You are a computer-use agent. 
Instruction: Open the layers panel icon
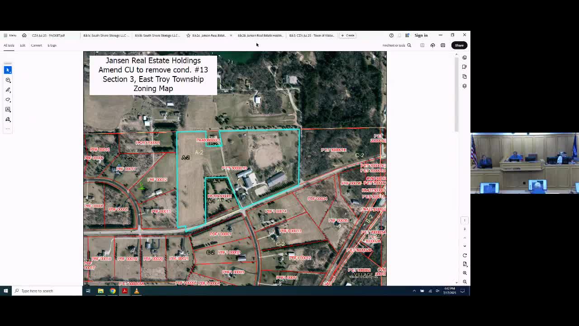[x=465, y=86]
